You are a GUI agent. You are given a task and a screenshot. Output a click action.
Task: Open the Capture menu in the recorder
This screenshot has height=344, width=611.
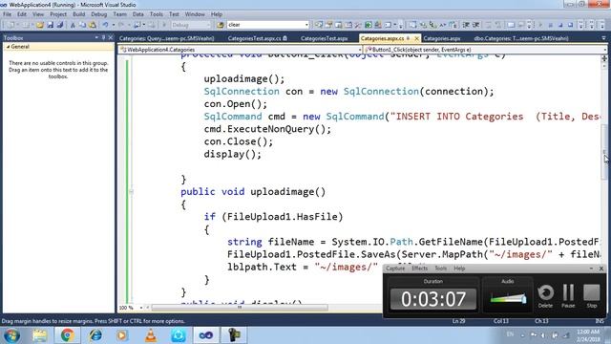coord(395,269)
